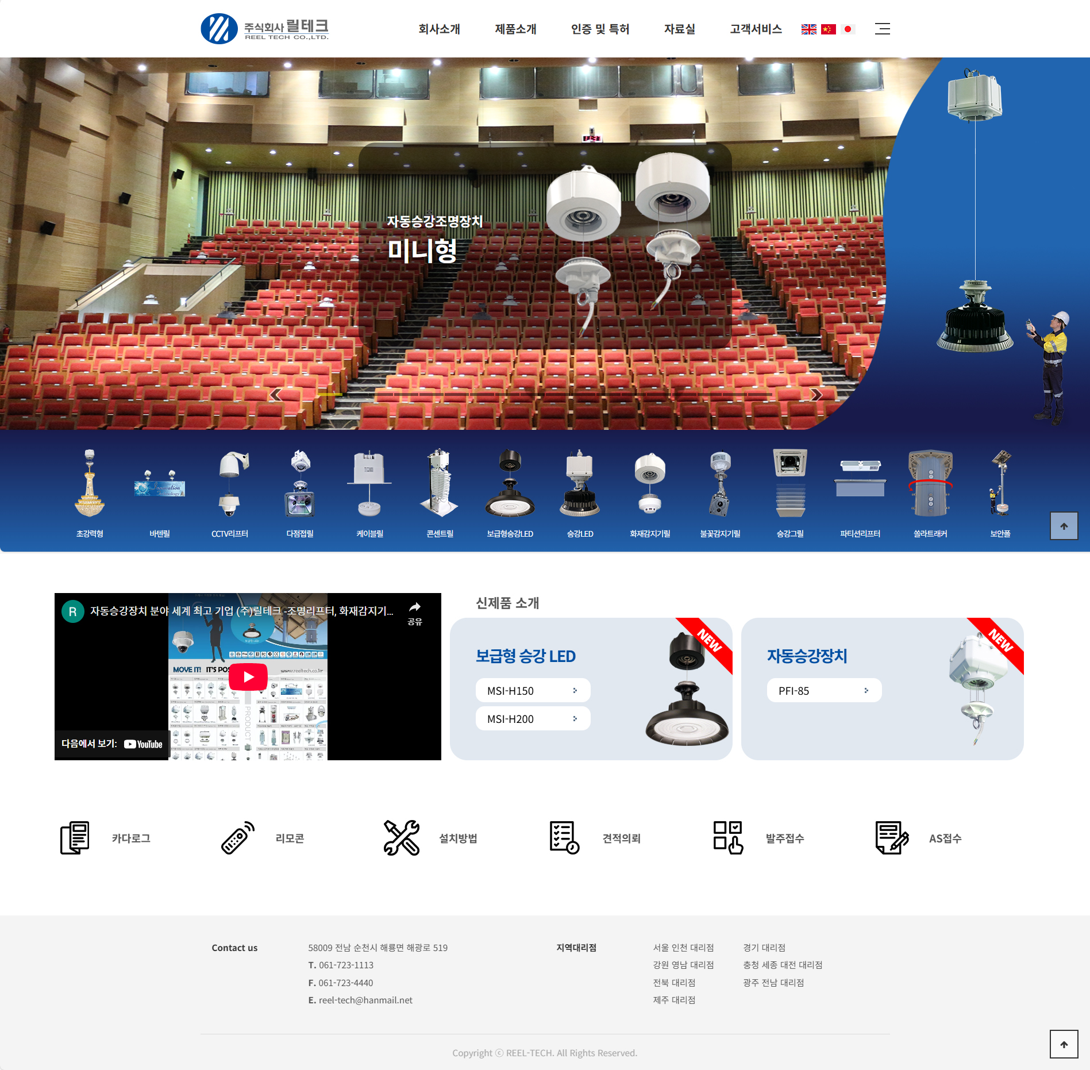Viewport: 1090px width, 1070px height.
Task: Select the first banner slide indicator
Action: point(330,395)
